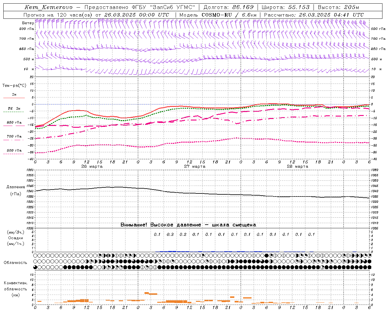The height and width of the screenshot is (310, 387).
Task: Click '850 гПа' in the temperature legend
Action: [14, 123]
